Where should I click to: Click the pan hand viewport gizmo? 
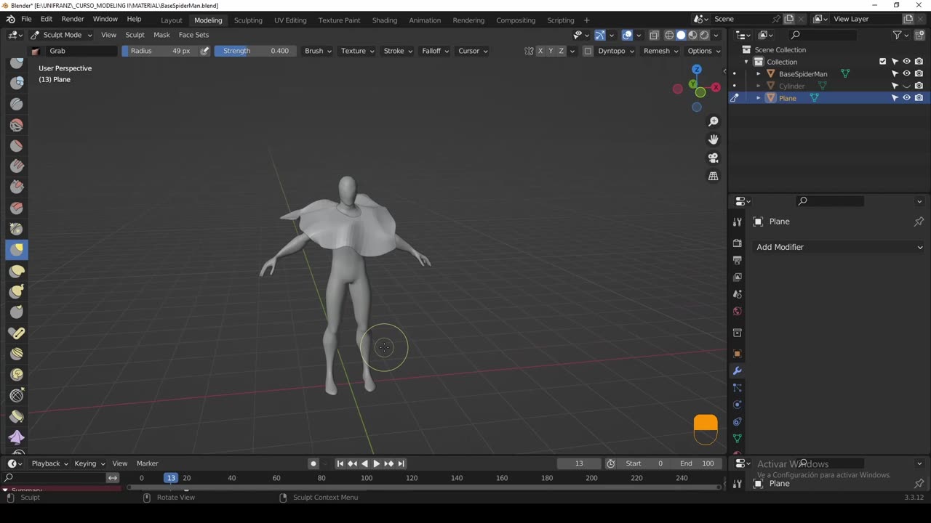(714, 139)
